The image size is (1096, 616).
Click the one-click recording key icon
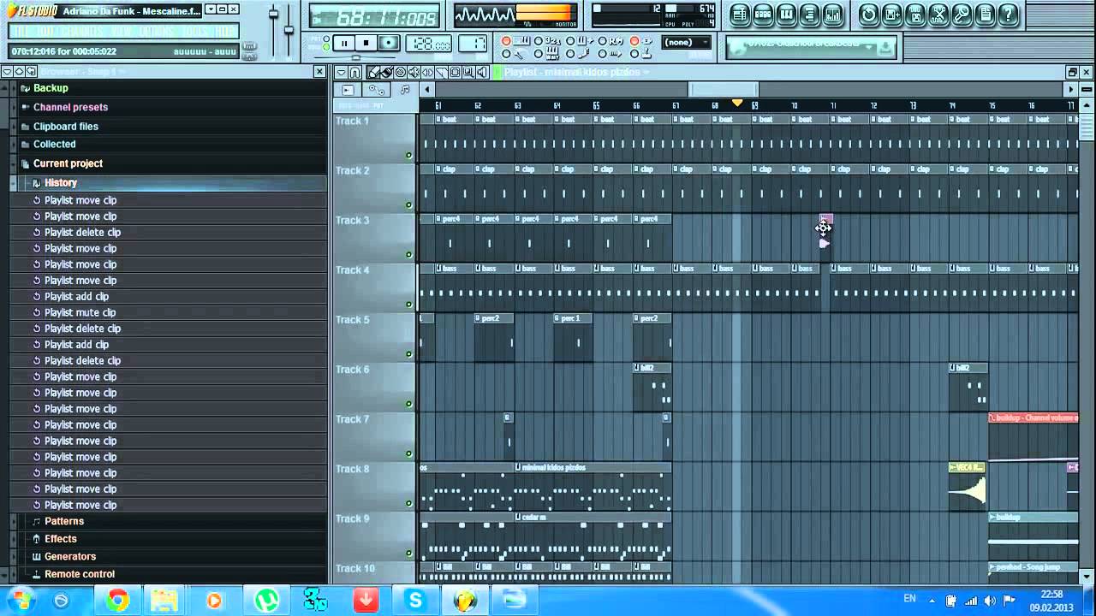point(961,15)
